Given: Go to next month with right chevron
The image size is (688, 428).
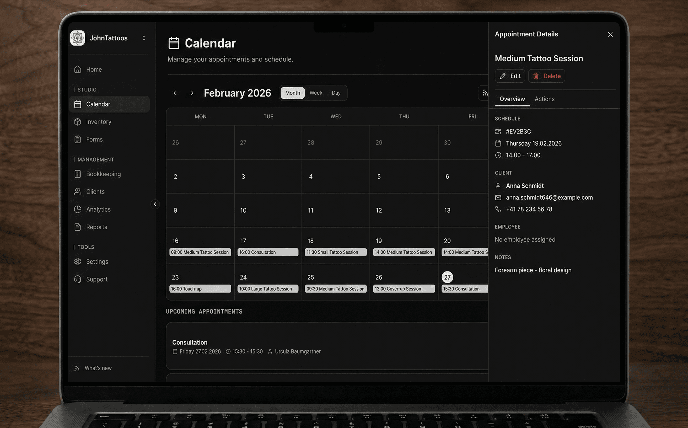Looking at the screenshot, I should click(192, 93).
